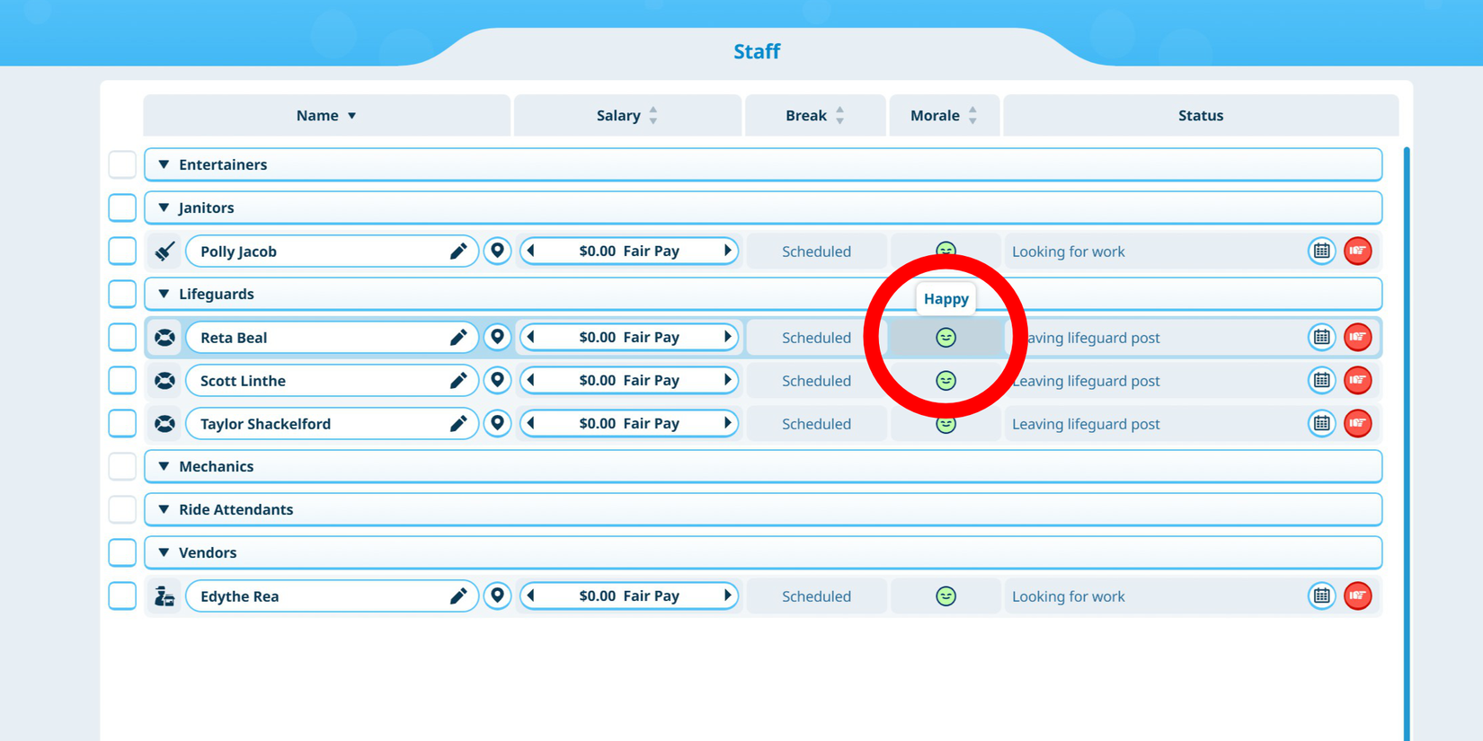Open the calendar icon for Polly Jacob

(x=1321, y=251)
